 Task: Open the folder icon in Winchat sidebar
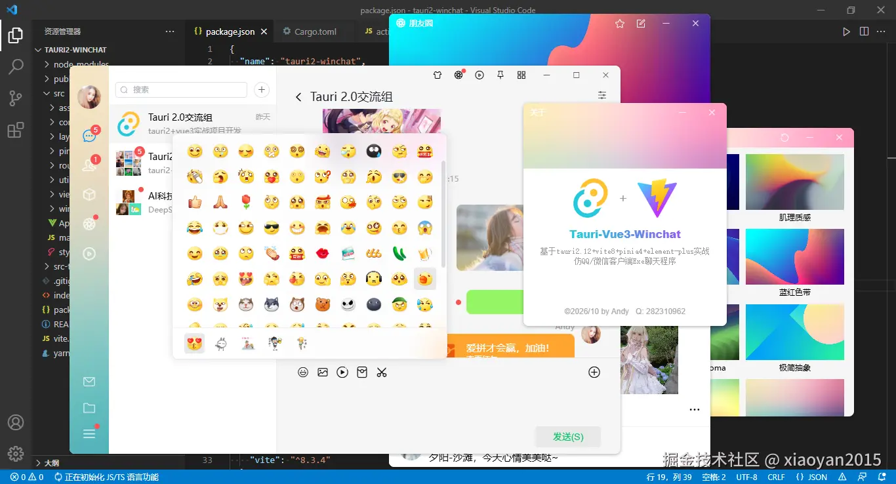[89, 408]
